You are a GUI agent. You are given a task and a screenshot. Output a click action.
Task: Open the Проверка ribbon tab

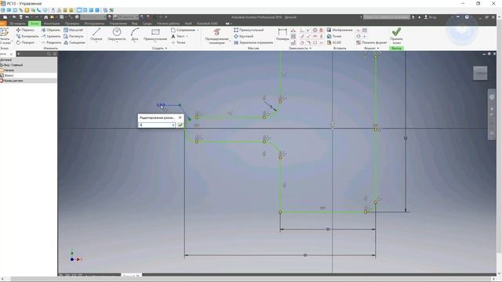pos(72,23)
